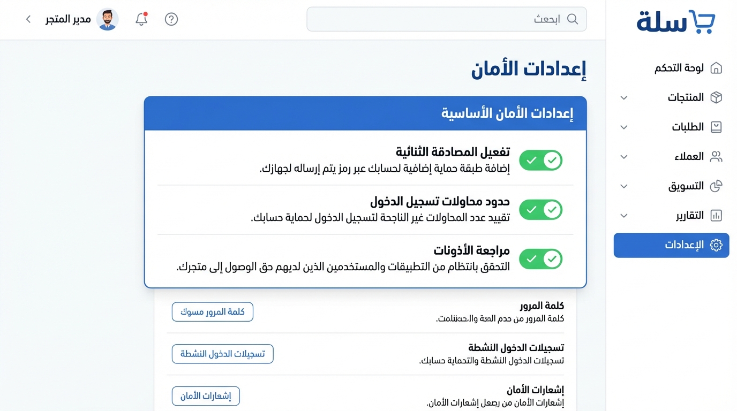Image resolution: width=737 pixels, height=411 pixels.
Task: Toggle مراجعة الأذونات off
Action: pyautogui.click(x=540, y=258)
